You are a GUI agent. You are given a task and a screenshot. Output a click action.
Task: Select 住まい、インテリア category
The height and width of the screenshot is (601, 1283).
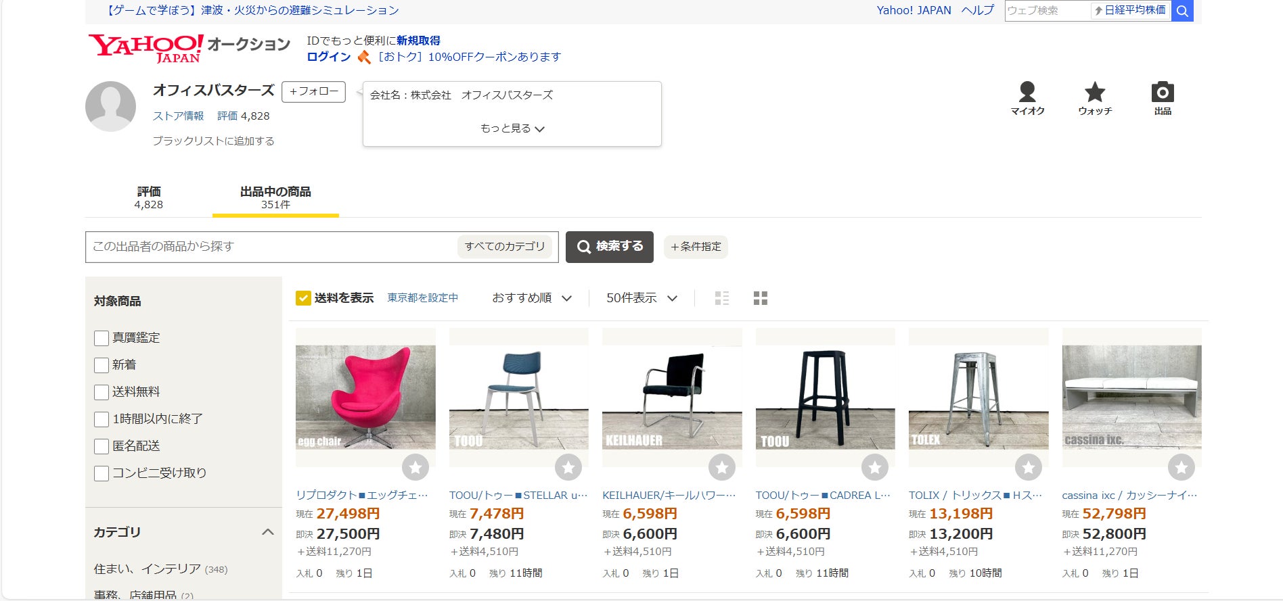coord(160,569)
